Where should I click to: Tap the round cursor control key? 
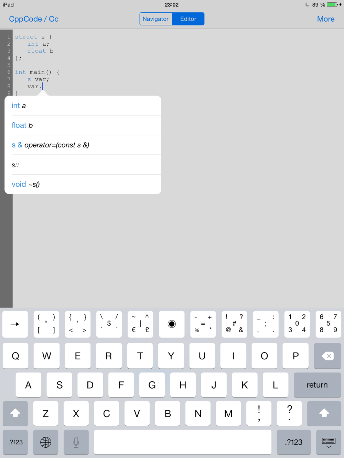(x=172, y=324)
